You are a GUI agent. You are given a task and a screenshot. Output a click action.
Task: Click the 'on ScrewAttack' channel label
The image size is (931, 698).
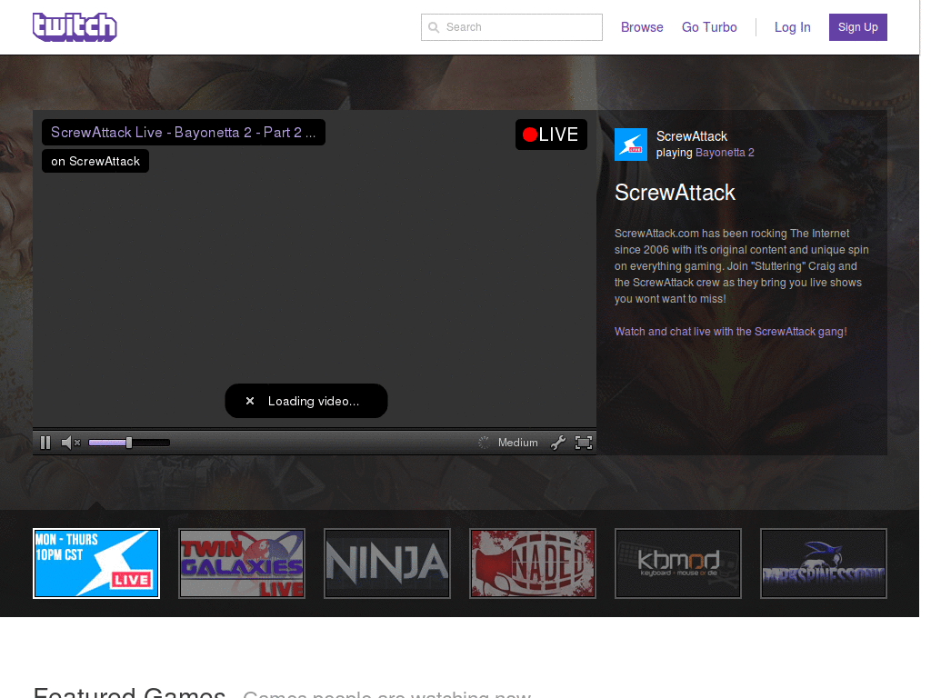pyautogui.click(x=95, y=161)
